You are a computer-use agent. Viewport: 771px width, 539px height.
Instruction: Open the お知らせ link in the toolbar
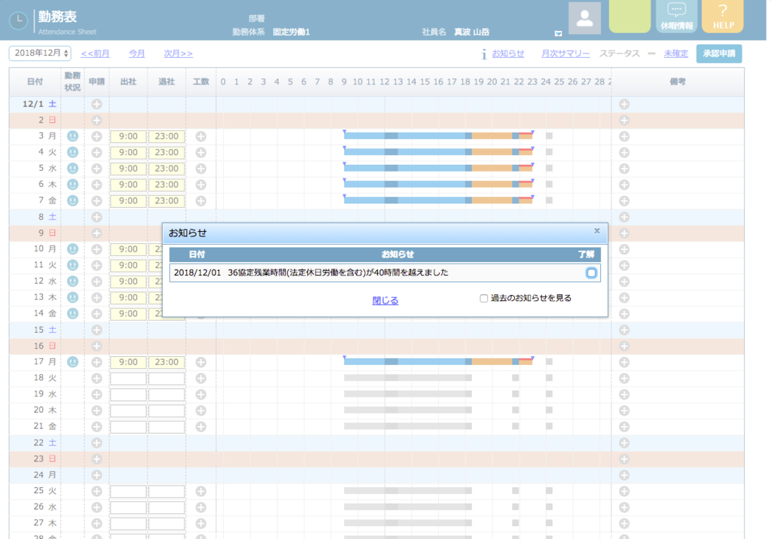(508, 53)
